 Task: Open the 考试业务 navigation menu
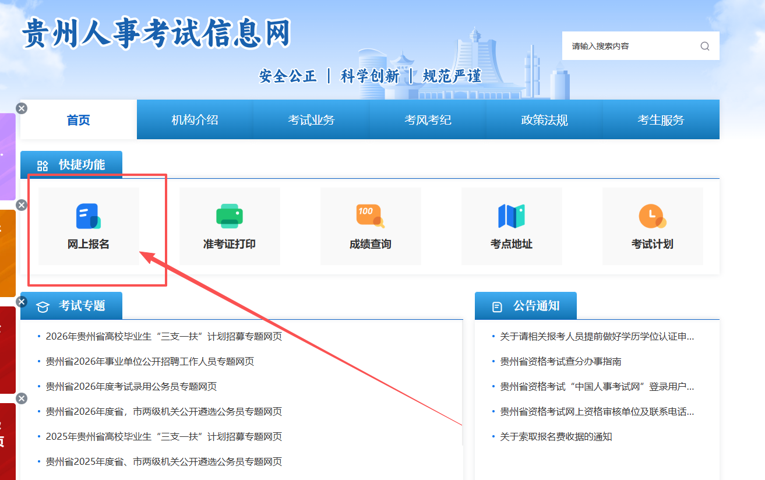(x=311, y=120)
